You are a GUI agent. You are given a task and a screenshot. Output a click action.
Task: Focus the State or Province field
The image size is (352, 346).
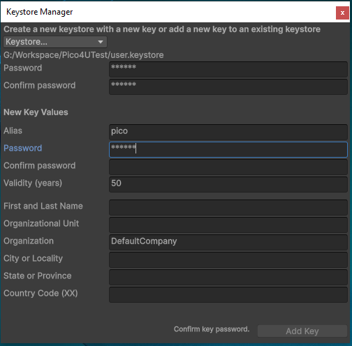(228, 277)
